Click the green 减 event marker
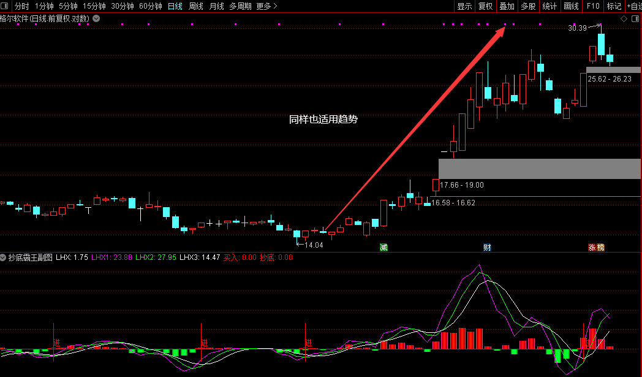642x377 pixels. pos(383,247)
